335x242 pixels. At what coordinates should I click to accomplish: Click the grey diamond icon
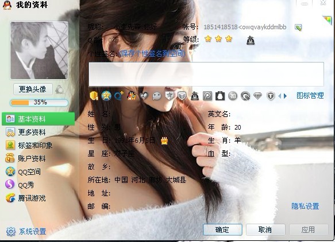[x=257, y=96]
